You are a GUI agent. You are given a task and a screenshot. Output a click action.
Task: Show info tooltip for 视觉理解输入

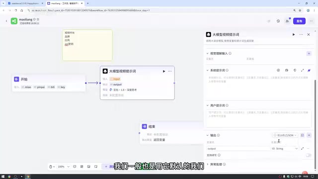(x=230, y=54)
